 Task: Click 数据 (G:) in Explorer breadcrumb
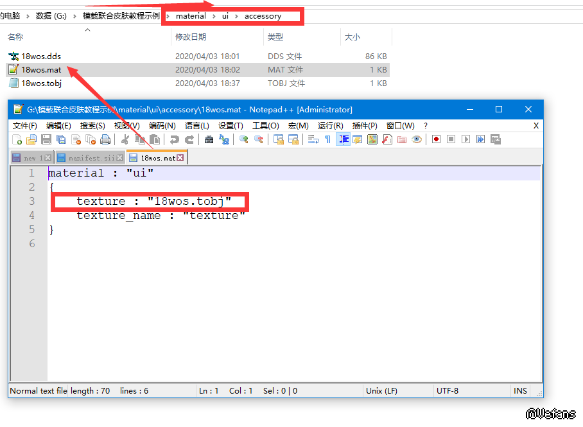coord(51,16)
